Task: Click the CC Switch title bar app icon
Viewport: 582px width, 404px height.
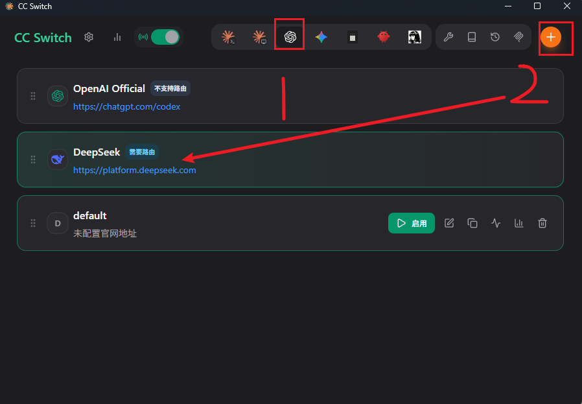Action: coord(9,6)
